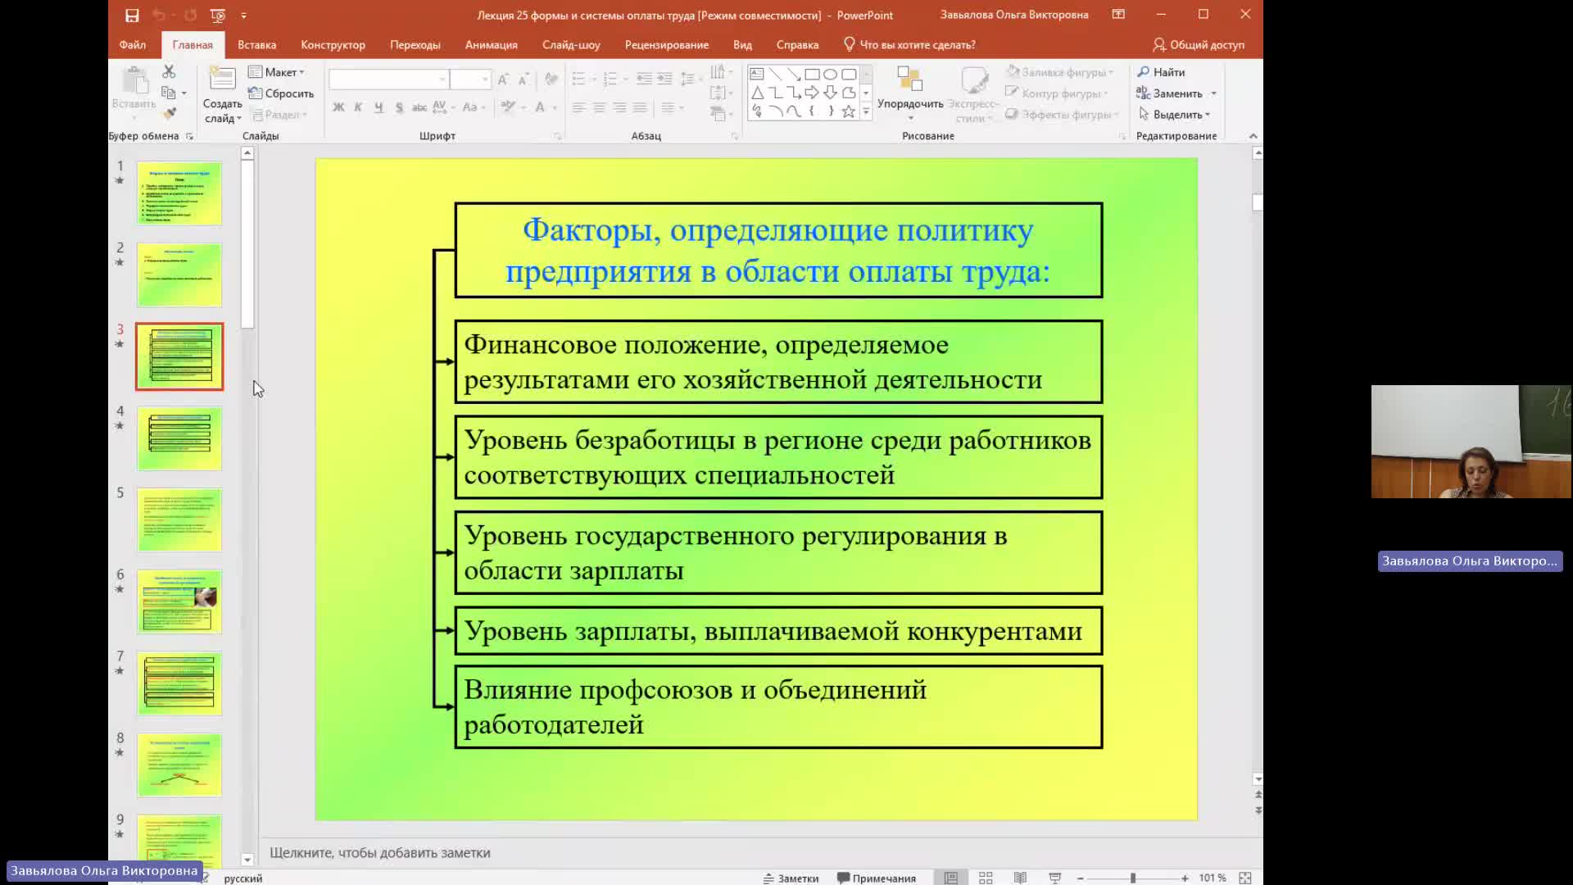The image size is (1573, 885).
Task: Open the Заменить dropdown arrow
Action: (1213, 93)
